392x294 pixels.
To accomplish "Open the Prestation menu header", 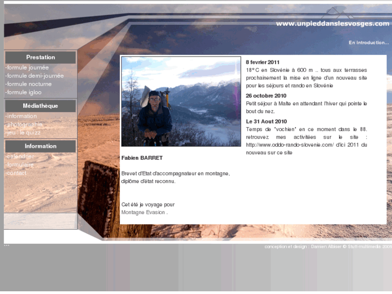I will point(40,57).
